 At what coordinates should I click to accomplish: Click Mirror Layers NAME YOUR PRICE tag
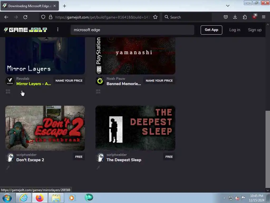click(x=69, y=81)
